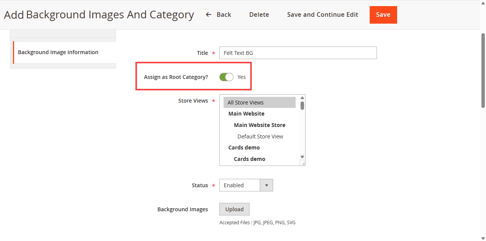Choose Main Website Store entry
The width and height of the screenshot is (486, 241).
click(259, 125)
